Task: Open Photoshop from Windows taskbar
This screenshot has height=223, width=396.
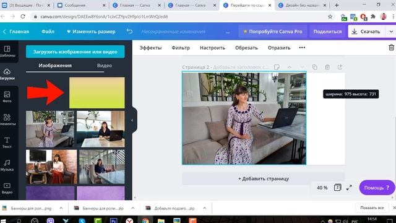Action: pyautogui.click(x=114, y=221)
